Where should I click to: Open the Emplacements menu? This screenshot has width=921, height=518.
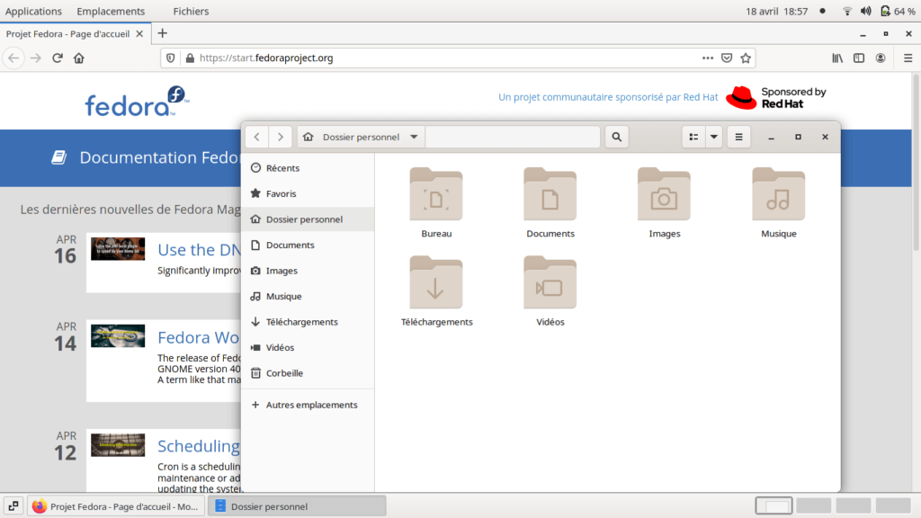coord(111,11)
